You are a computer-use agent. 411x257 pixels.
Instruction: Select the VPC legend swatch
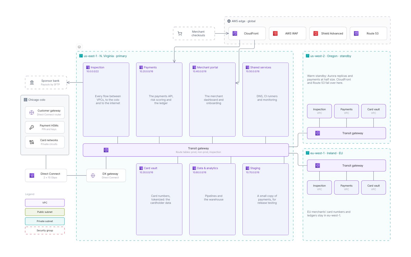click(x=45, y=203)
